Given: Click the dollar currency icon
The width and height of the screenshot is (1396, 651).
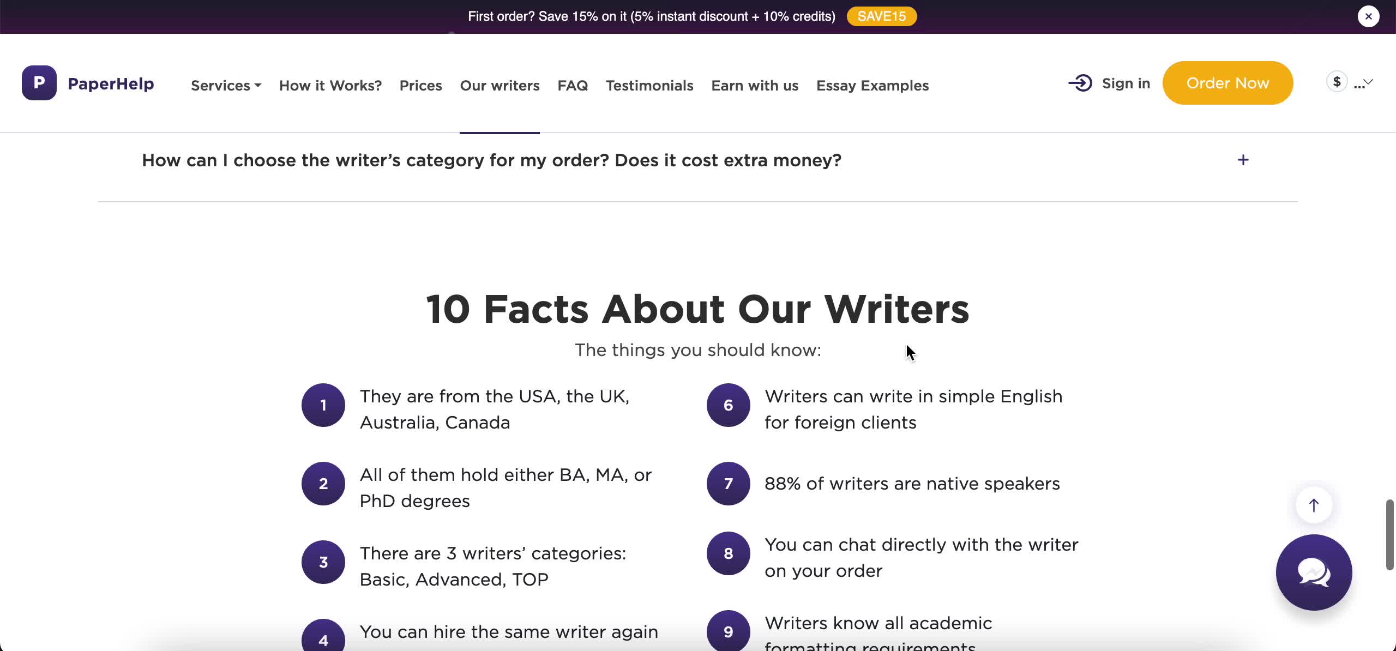Looking at the screenshot, I should pyautogui.click(x=1337, y=82).
